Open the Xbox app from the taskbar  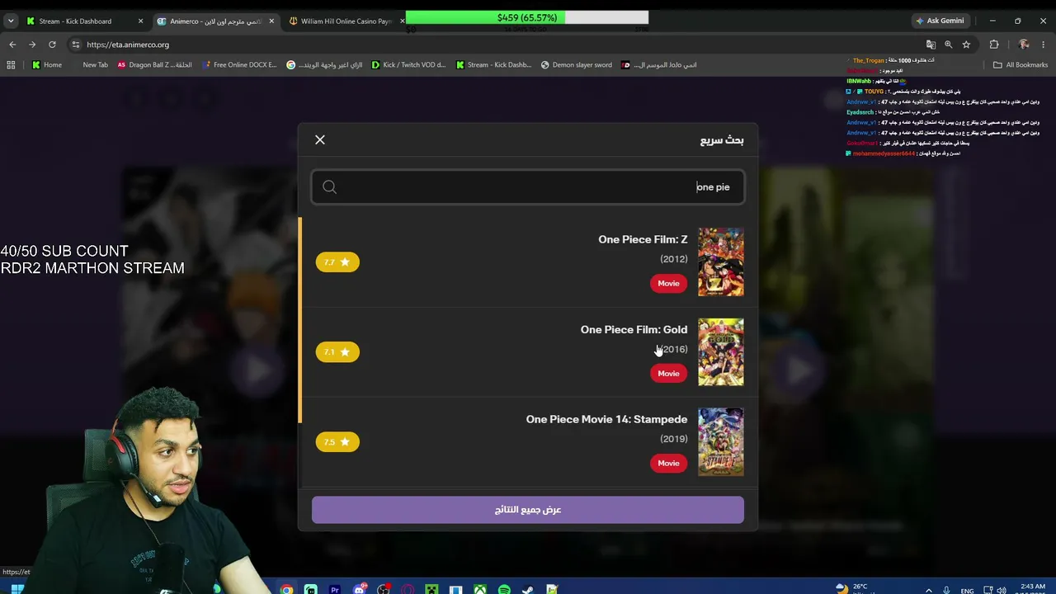(x=480, y=589)
